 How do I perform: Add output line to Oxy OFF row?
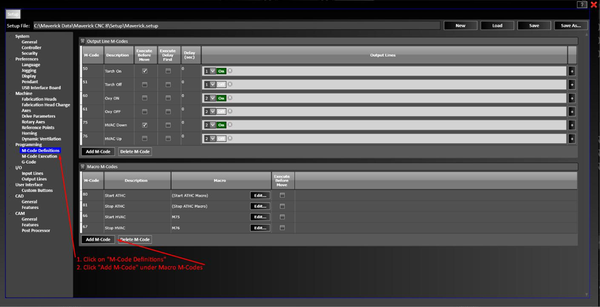[572, 112]
